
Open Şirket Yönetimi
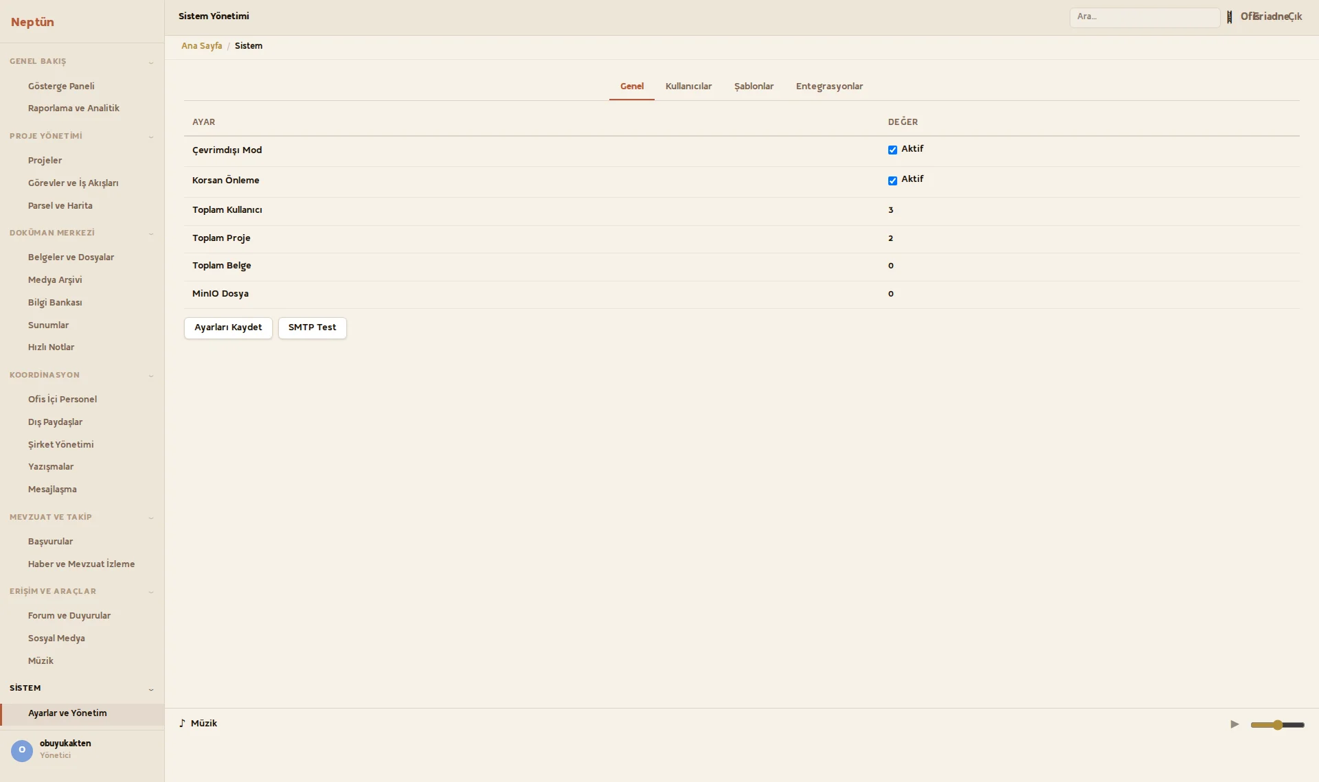[60, 445]
